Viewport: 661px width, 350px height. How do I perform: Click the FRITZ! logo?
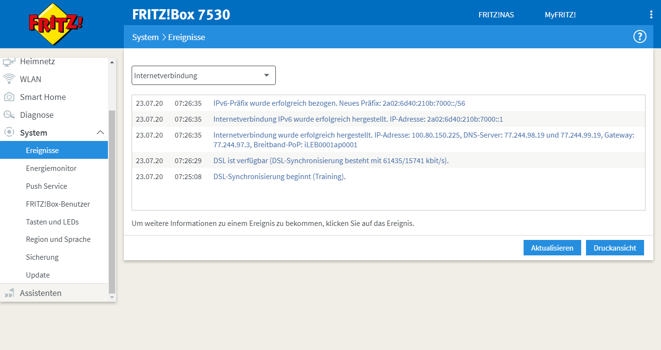(56, 24)
